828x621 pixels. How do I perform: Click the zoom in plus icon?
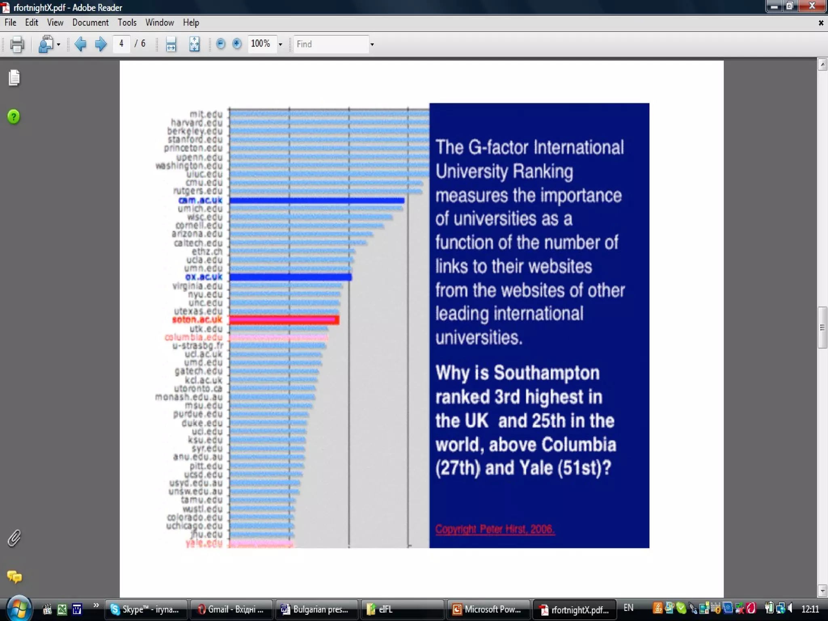pyautogui.click(x=237, y=44)
